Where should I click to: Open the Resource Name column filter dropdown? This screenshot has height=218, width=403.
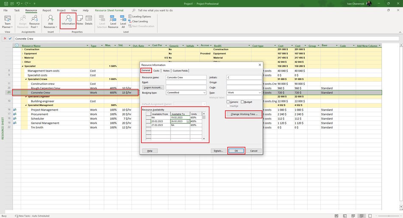(87, 46)
